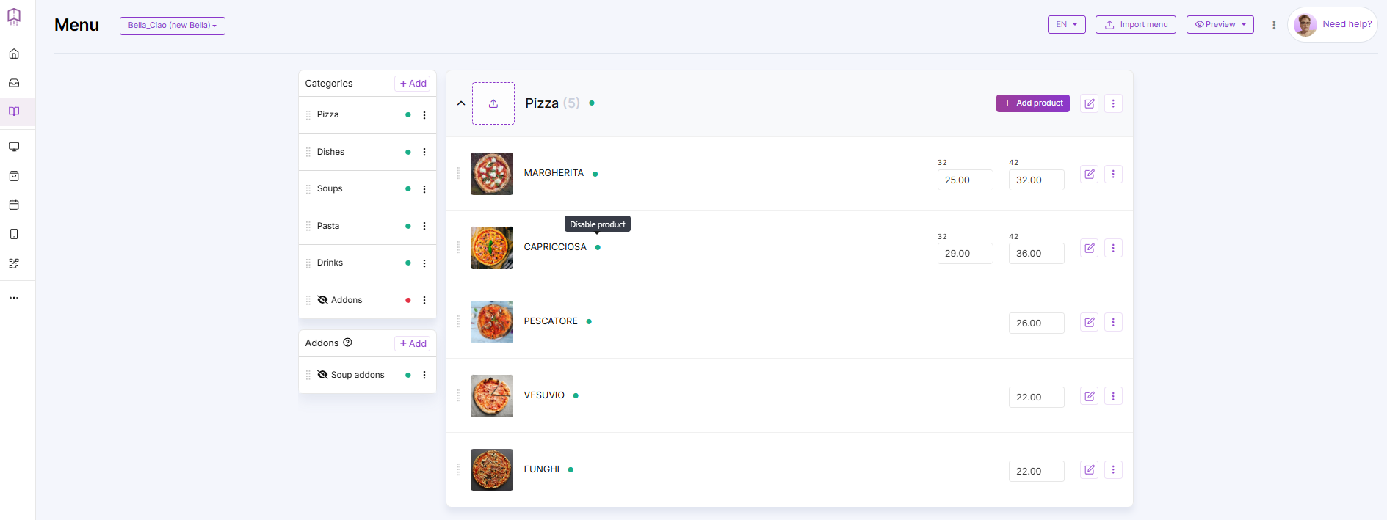Open the kebab menu beside the Soups category
Screen dimensions: 1387x520
[x=424, y=189]
